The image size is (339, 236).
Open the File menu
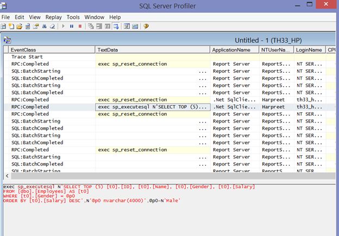click(6, 17)
